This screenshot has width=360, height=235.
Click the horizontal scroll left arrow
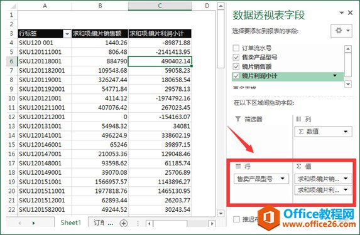tap(150, 223)
